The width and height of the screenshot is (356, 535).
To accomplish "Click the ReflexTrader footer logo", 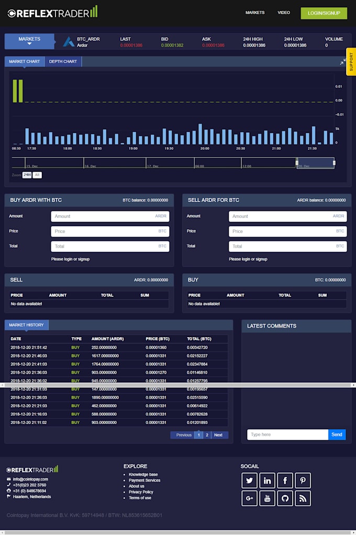I will [x=32, y=470].
